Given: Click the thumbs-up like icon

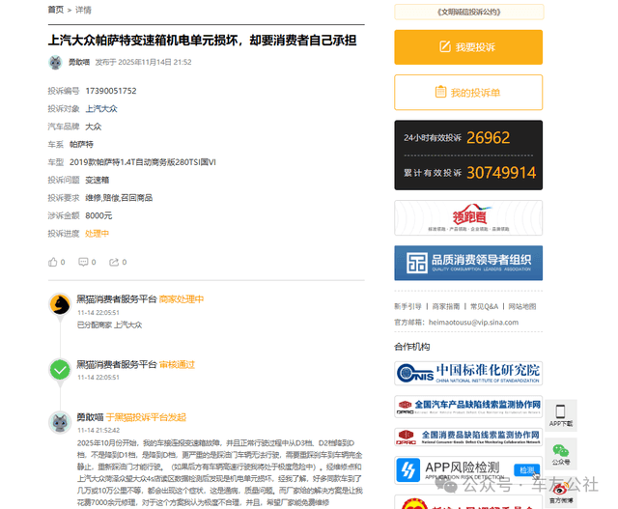Looking at the screenshot, I should click(53, 262).
